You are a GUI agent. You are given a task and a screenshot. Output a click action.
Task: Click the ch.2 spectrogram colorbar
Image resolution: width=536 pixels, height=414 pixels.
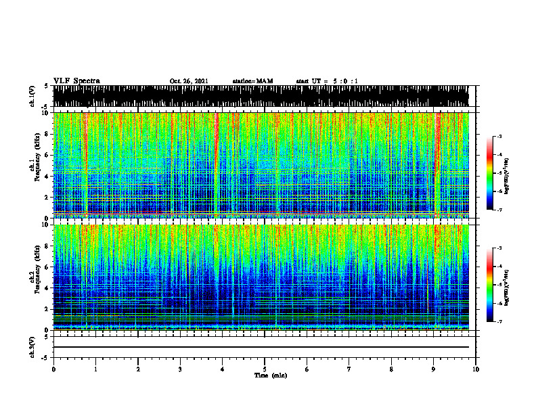click(x=489, y=285)
